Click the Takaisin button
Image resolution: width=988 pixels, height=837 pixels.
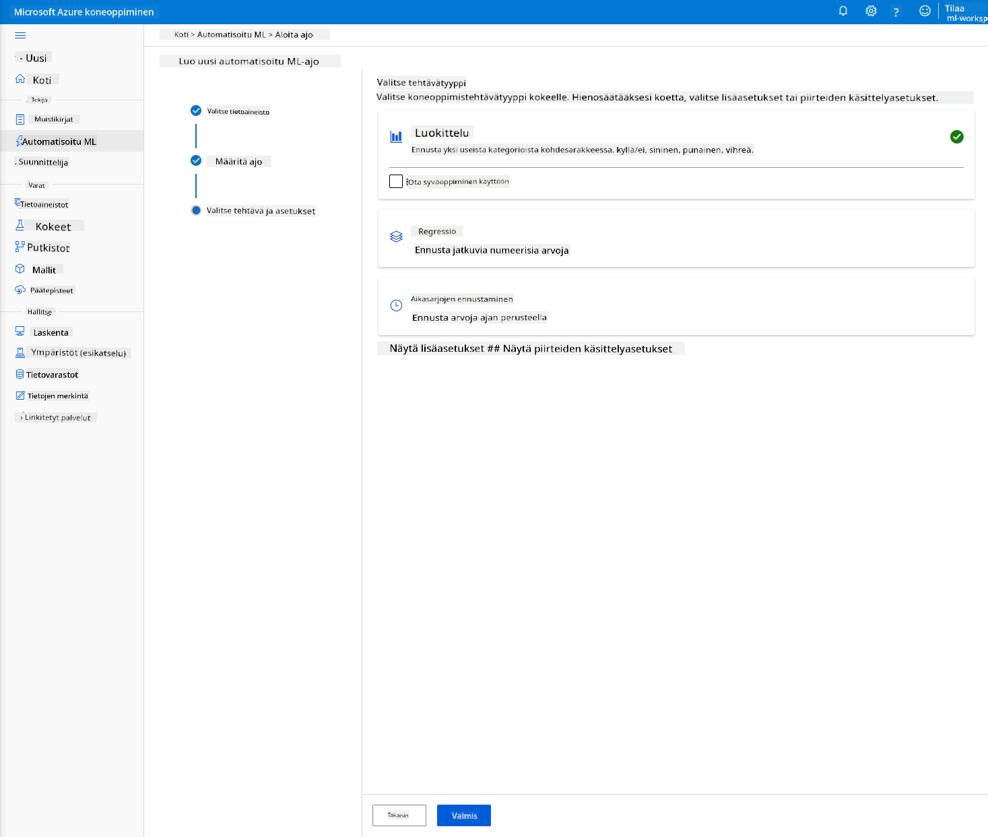pyautogui.click(x=399, y=815)
